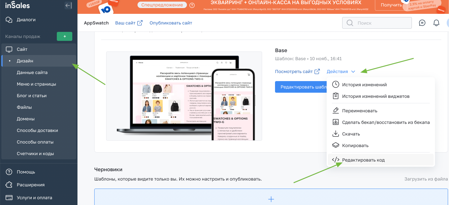Choose Копировать from the actions menu
Screen dimensions: 449x205
(x=355, y=145)
